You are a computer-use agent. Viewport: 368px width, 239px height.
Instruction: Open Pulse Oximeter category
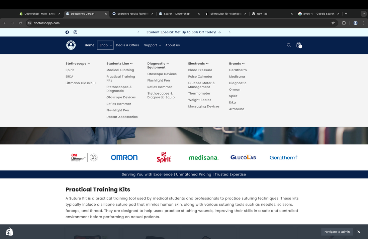tap(200, 77)
